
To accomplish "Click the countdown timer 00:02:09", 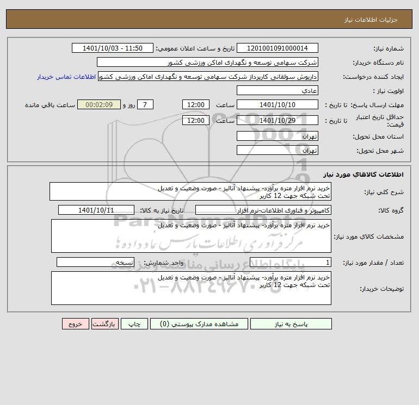I will coord(99,105).
